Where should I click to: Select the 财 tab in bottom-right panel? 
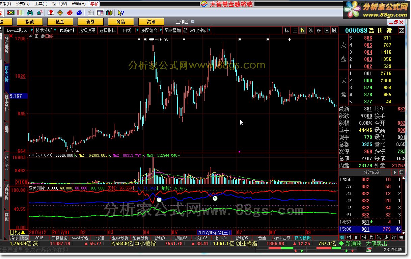(x=349, y=238)
